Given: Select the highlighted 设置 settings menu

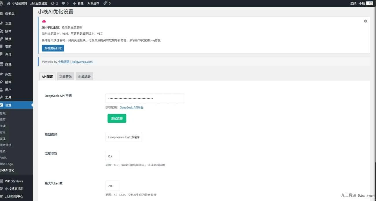Looking at the screenshot, I should click(x=16, y=105).
